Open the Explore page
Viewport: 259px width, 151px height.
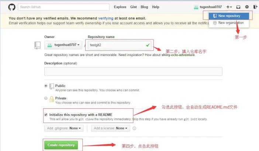point(120,7)
